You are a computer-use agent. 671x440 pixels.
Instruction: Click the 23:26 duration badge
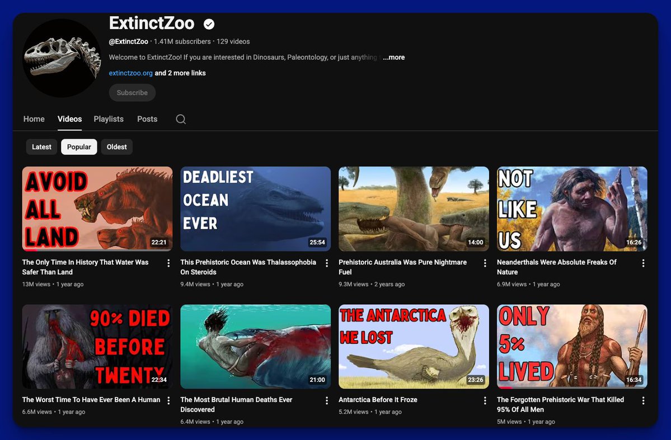476,380
